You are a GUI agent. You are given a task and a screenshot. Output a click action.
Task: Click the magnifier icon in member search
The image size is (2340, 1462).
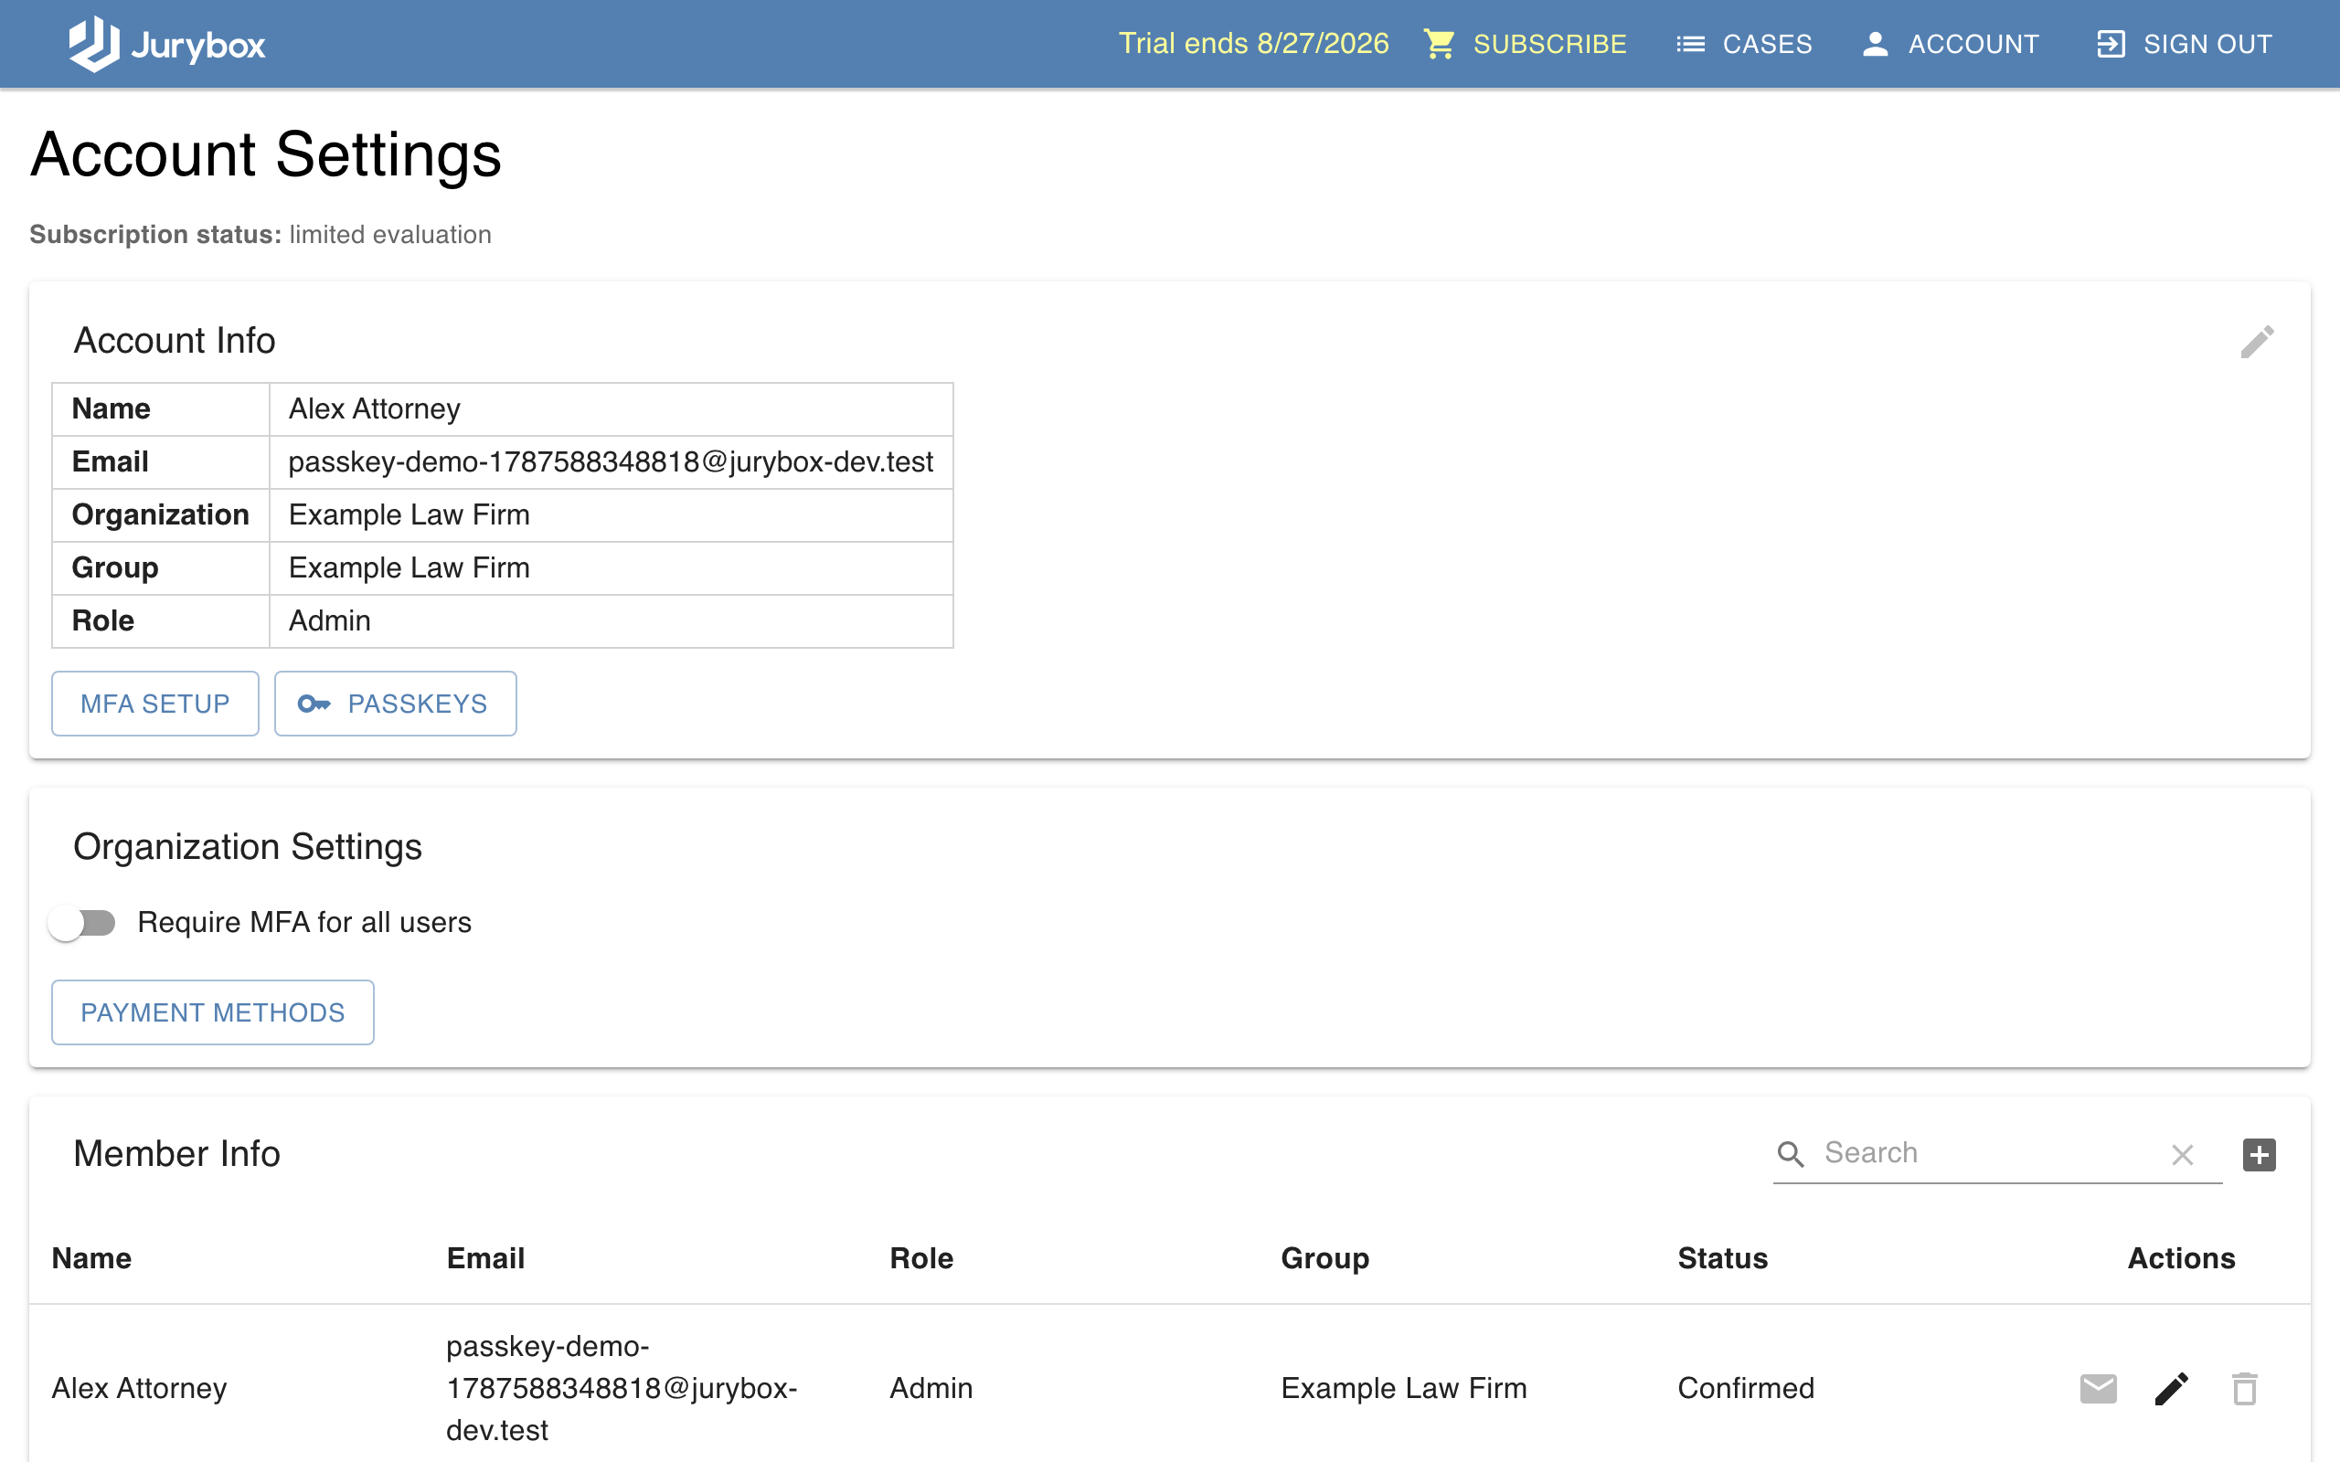(x=1791, y=1153)
